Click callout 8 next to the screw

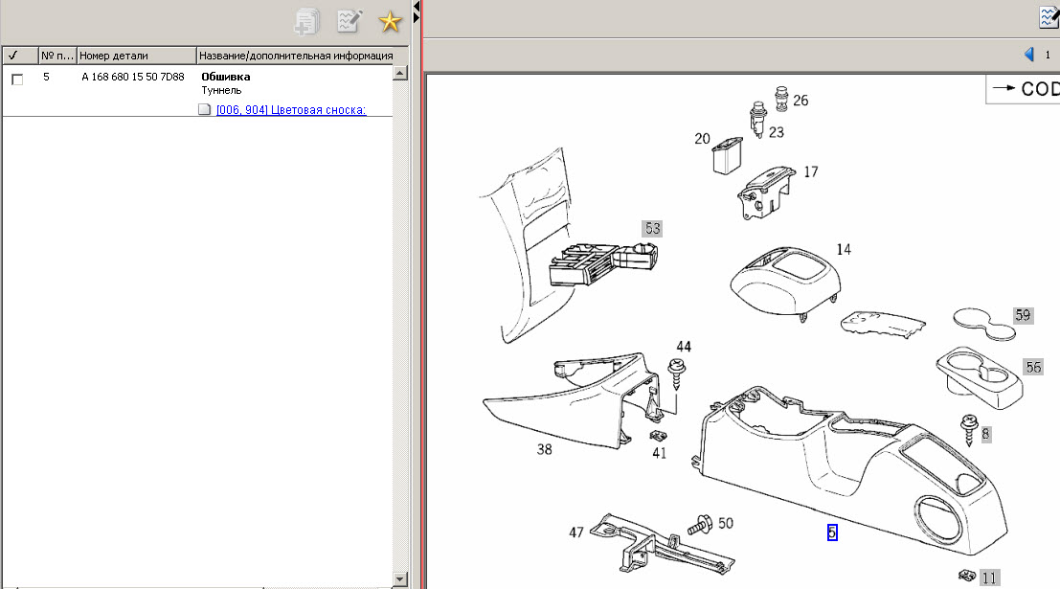pyautogui.click(x=985, y=434)
